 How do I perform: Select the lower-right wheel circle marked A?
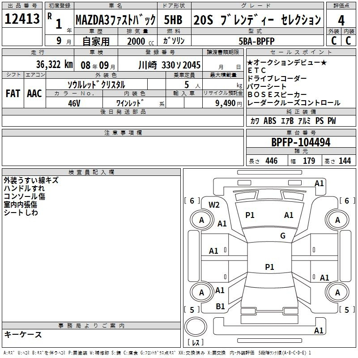pyautogui.click(x=337, y=292)
